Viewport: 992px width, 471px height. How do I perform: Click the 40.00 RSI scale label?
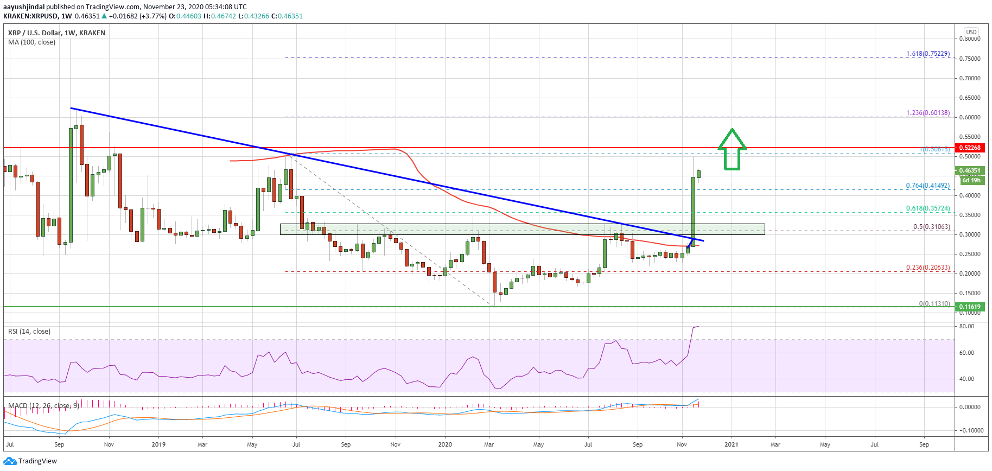pyautogui.click(x=966, y=379)
